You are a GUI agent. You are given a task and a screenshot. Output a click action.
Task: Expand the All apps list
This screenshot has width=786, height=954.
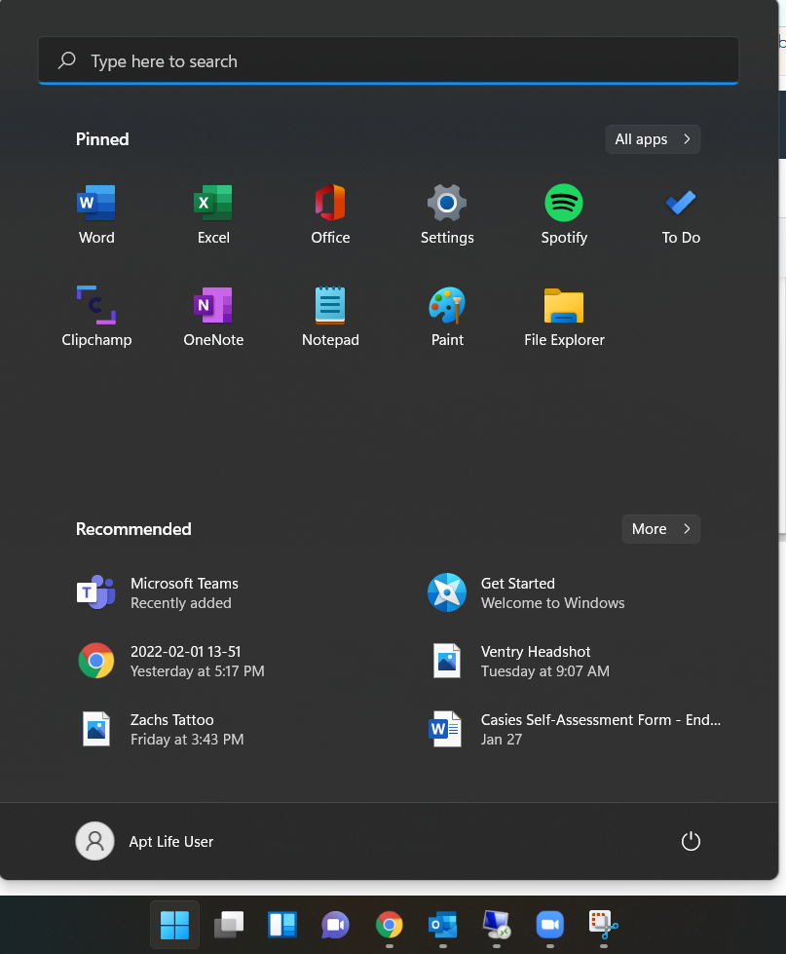(653, 139)
